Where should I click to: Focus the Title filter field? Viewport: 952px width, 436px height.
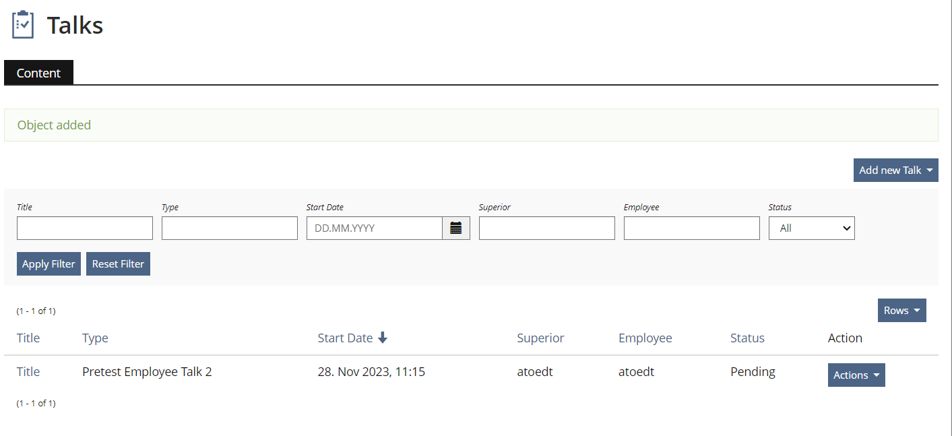coord(85,228)
